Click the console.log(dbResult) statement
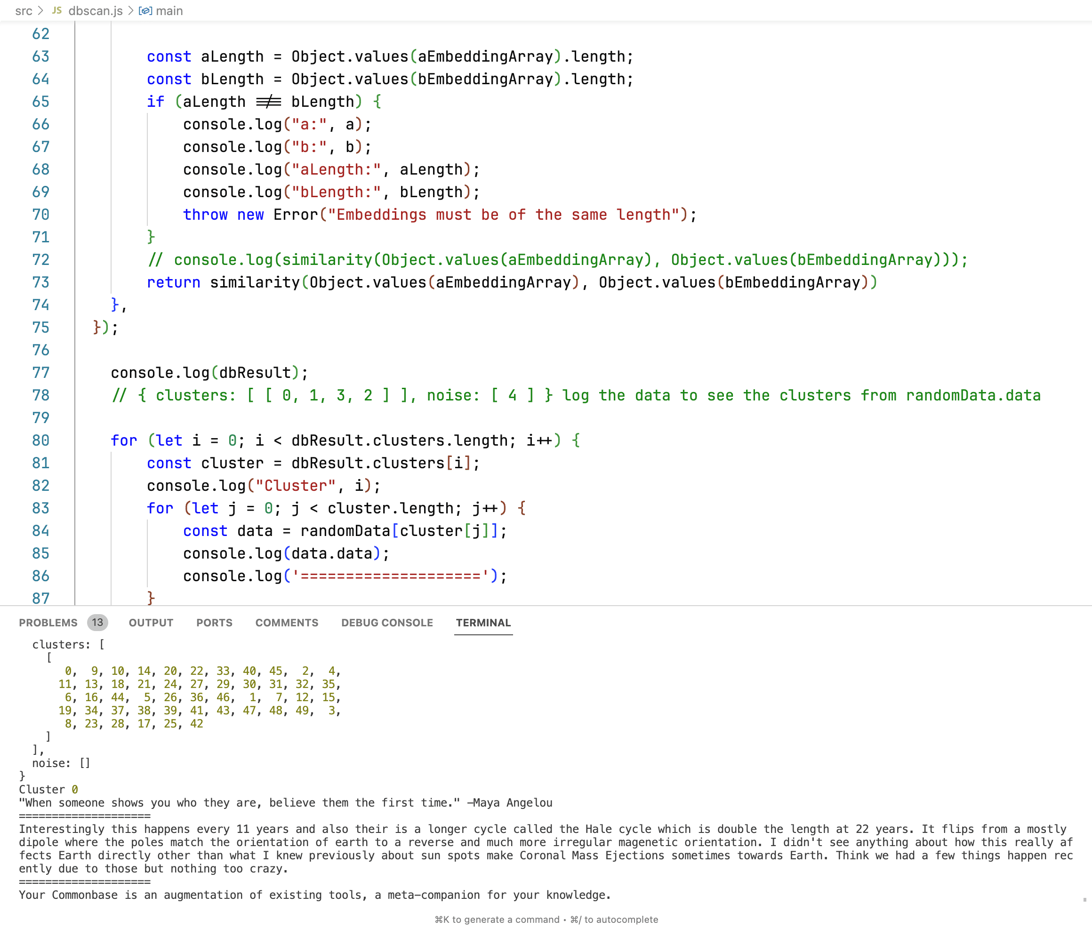 coord(209,372)
